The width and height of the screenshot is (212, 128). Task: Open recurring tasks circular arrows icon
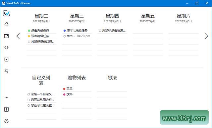click(6, 48)
